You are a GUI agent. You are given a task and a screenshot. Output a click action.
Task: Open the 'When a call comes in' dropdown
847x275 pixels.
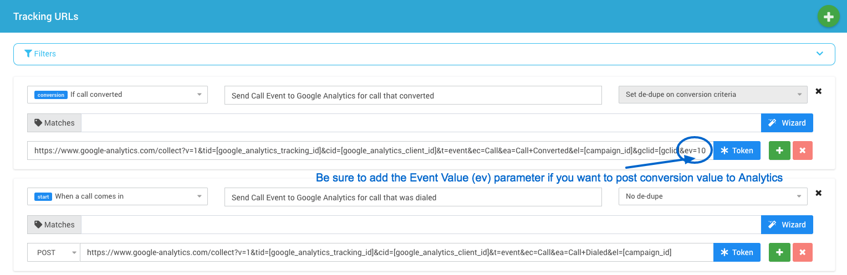(117, 196)
